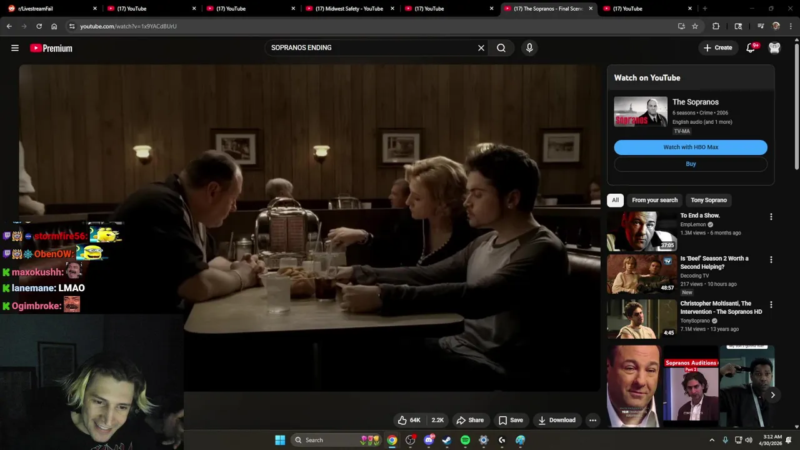The height and width of the screenshot is (450, 800).
Task: Like the video with thumbs up
Action: pos(409,420)
